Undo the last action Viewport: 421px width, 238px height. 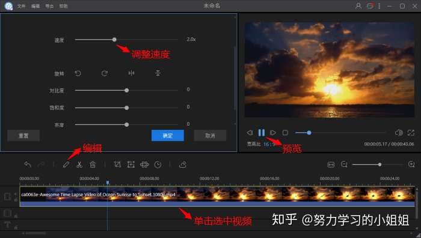[28, 165]
